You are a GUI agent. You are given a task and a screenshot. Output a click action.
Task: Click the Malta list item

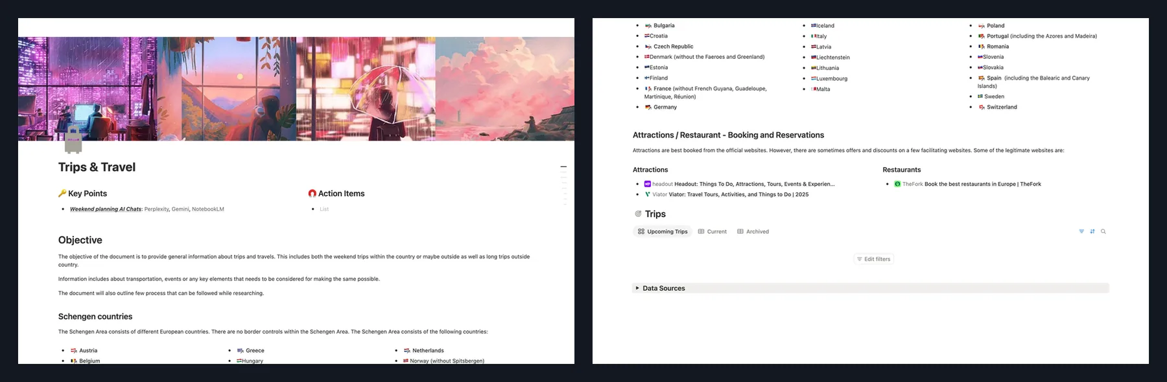(820, 89)
